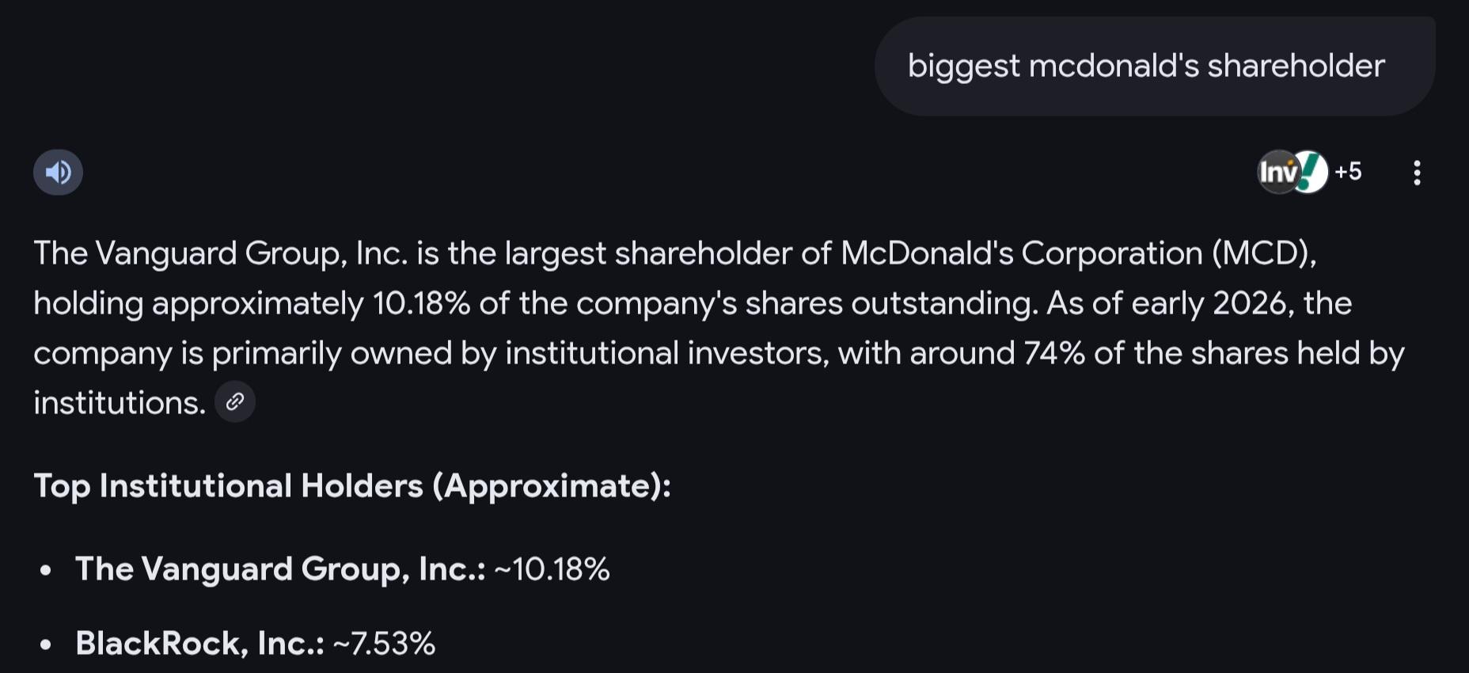This screenshot has height=673, width=1469.
Task: Click the '~10.18%' value in Vanguard bullet
Action: (552, 568)
